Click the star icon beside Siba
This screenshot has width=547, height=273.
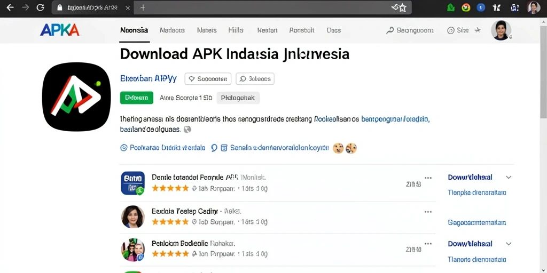(478, 30)
